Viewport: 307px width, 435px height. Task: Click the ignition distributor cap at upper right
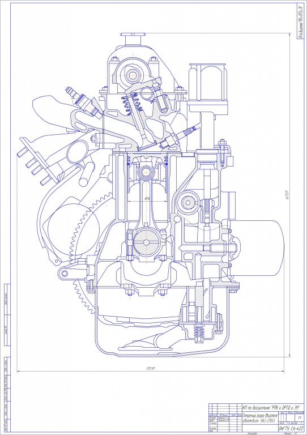(x=208, y=82)
